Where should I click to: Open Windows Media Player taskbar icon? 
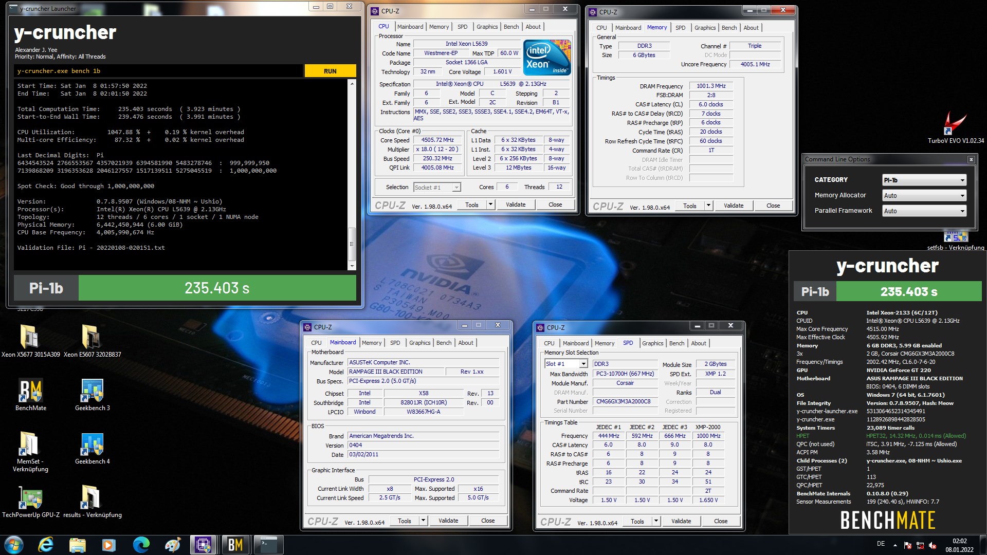coord(108,545)
